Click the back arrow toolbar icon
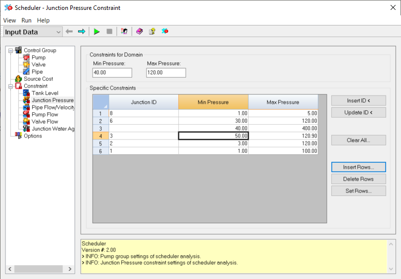 coord(69,32)
